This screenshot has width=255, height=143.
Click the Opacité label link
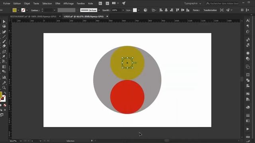(x=106, y=10)
